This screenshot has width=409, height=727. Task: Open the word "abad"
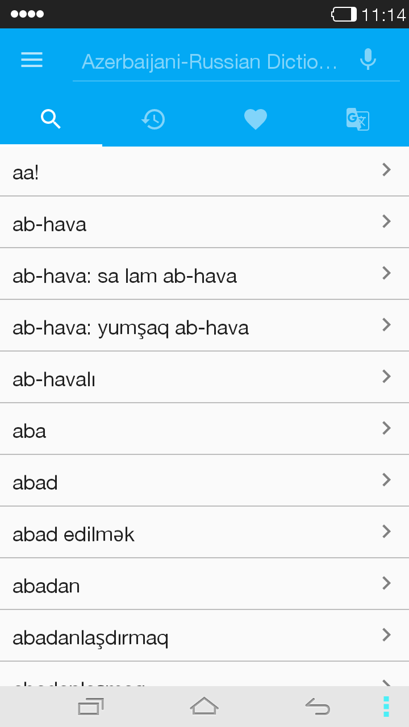(35, 483)
